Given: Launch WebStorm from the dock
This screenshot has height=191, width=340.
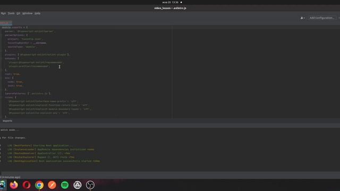Looking at the screenshot, I should 2,185.
